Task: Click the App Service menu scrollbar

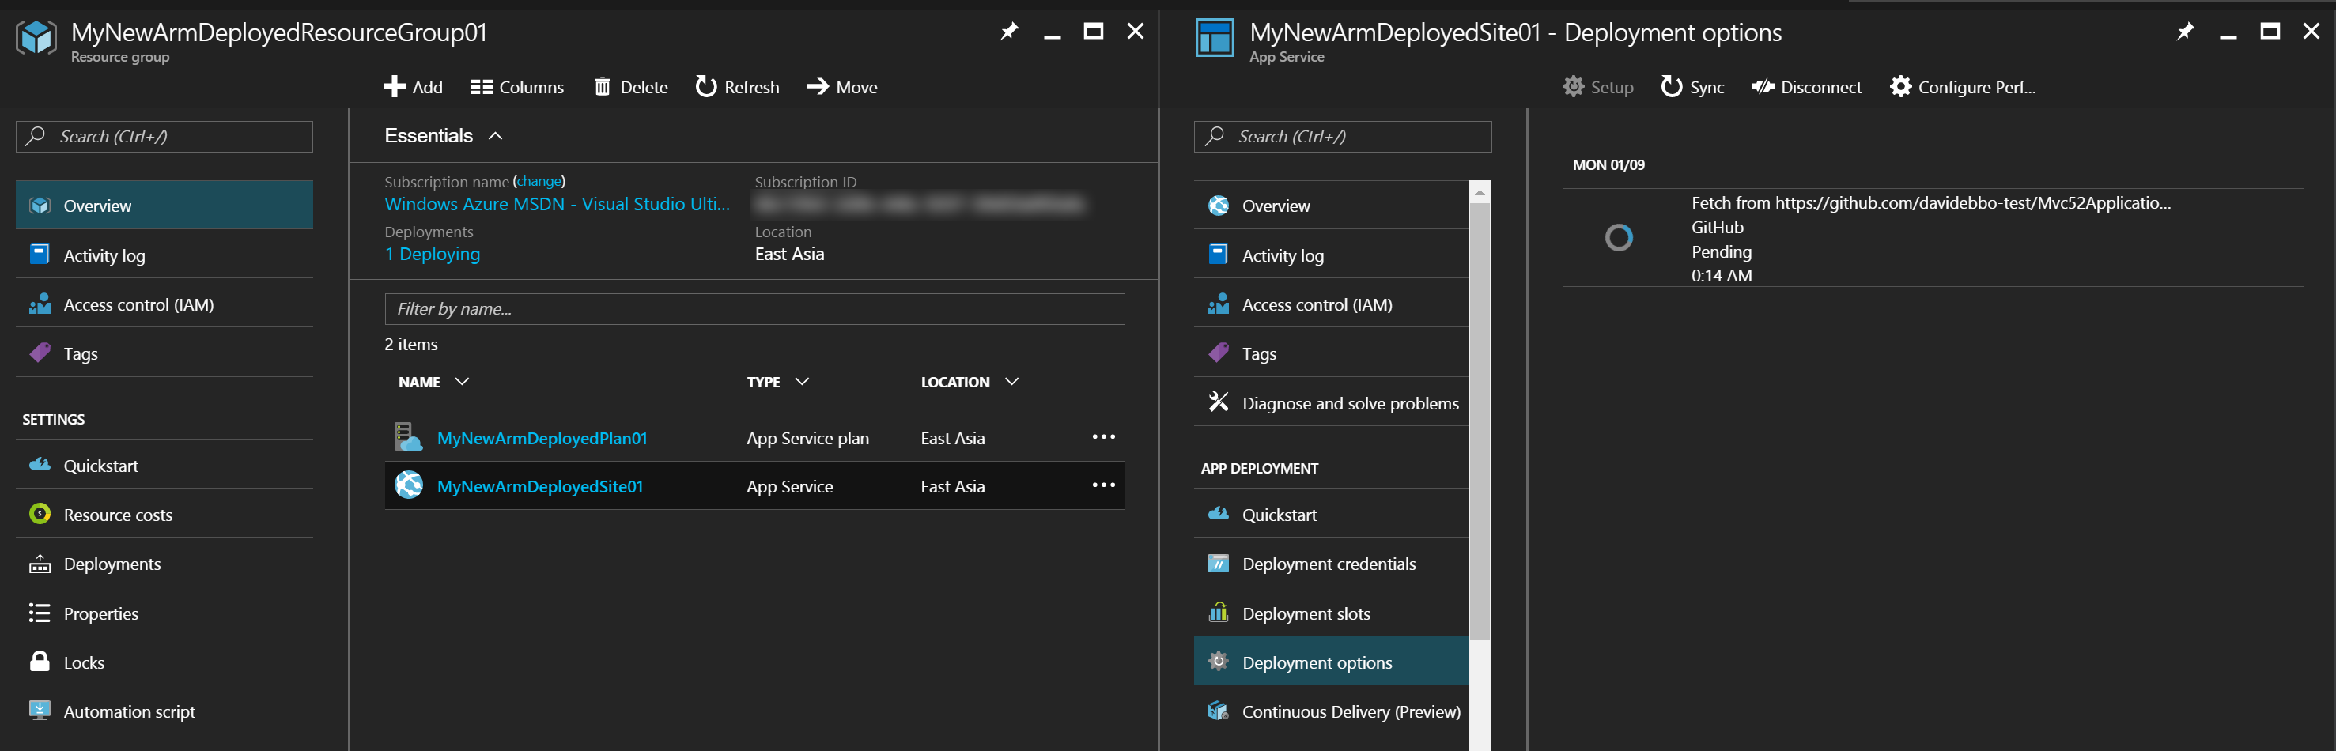Action: 1479,422
